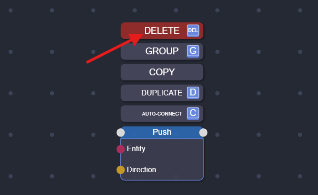Click DUPLICATE in the node menu
318x195 pixels.
[162, 93]
